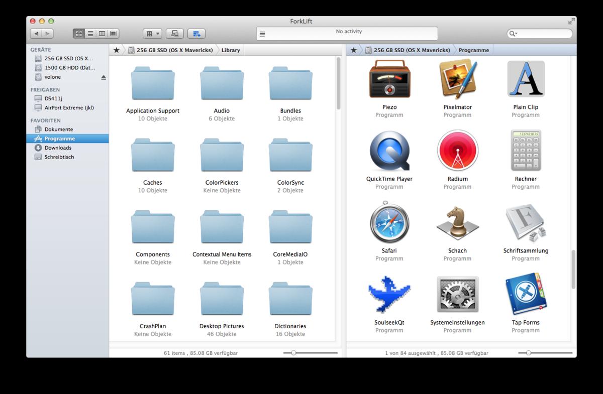Viewport: 603px width, 394px height.
Task: Open the arrange-by dropdown in toolbar
Action: pyautogui.click(x=152, y=34)
